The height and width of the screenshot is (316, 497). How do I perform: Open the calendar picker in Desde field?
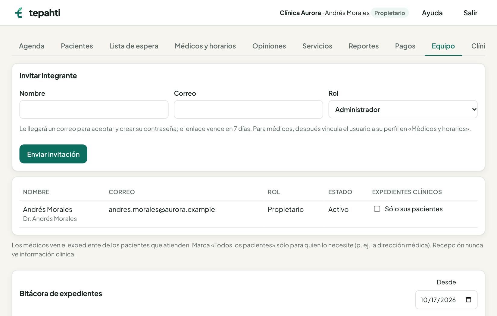pyautogui.click(x=468, y=300)
